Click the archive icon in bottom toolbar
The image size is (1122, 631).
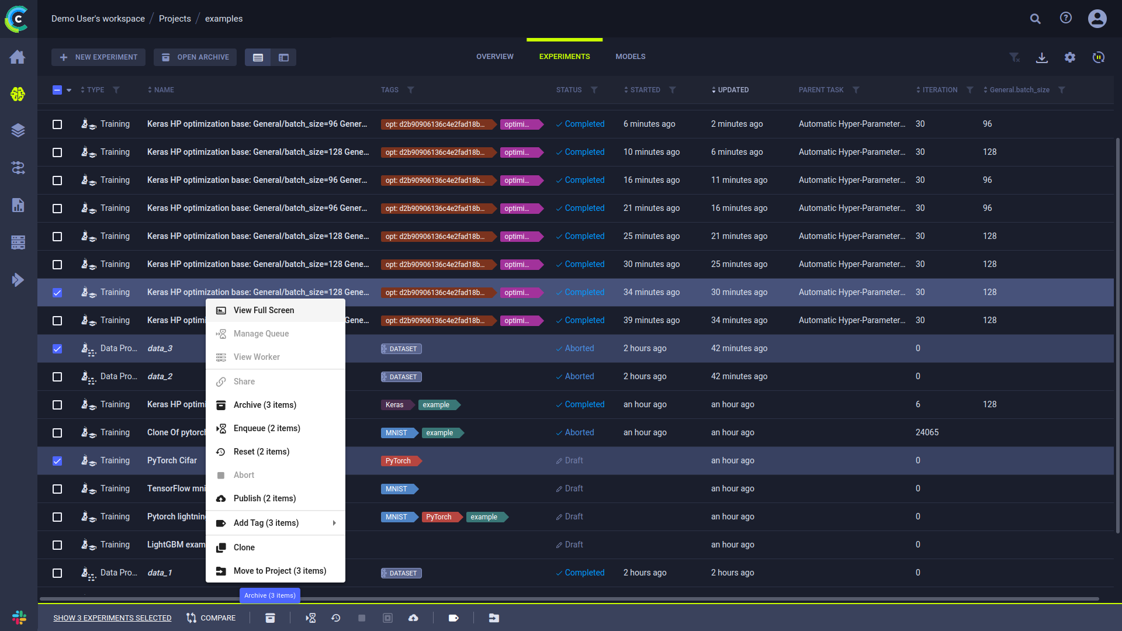point(270,618)
